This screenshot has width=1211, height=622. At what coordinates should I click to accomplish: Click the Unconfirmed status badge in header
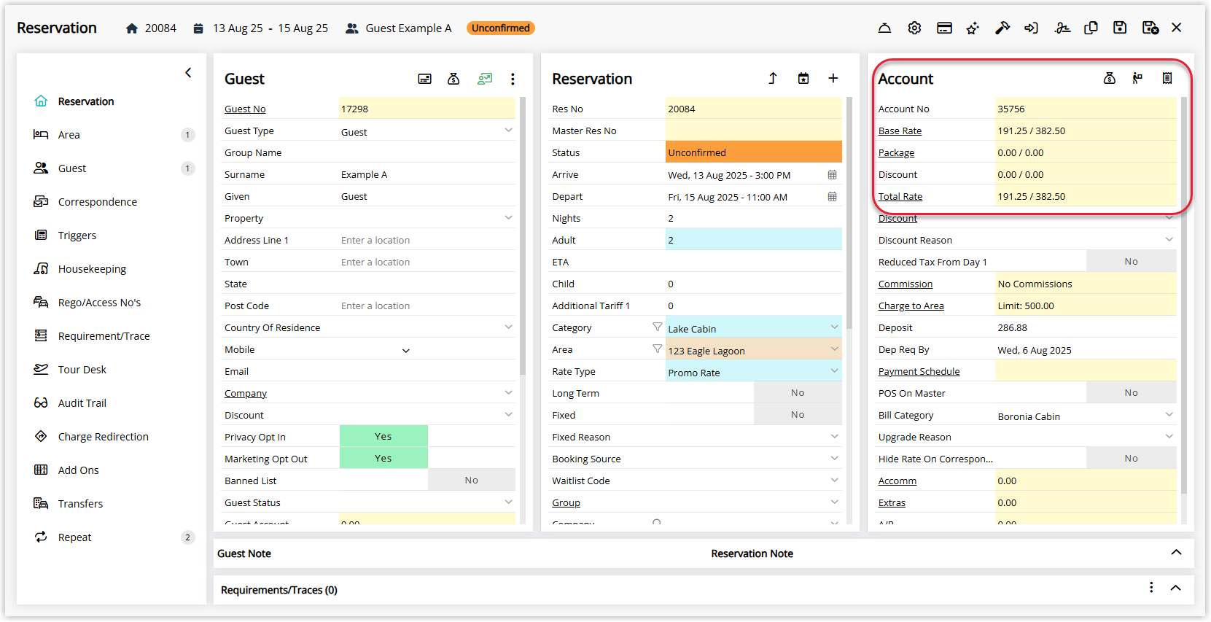501,28
